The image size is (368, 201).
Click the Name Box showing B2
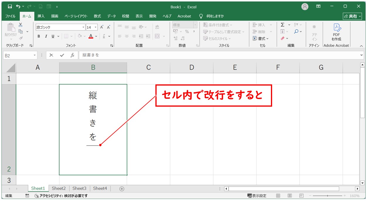(18, 55)
